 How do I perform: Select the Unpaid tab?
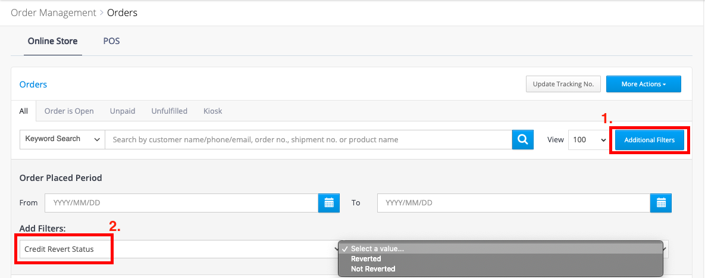point(123,111)
